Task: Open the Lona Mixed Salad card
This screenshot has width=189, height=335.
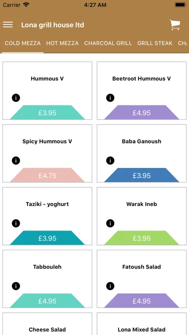Action: pyautogui.click(x=141, y=324)
